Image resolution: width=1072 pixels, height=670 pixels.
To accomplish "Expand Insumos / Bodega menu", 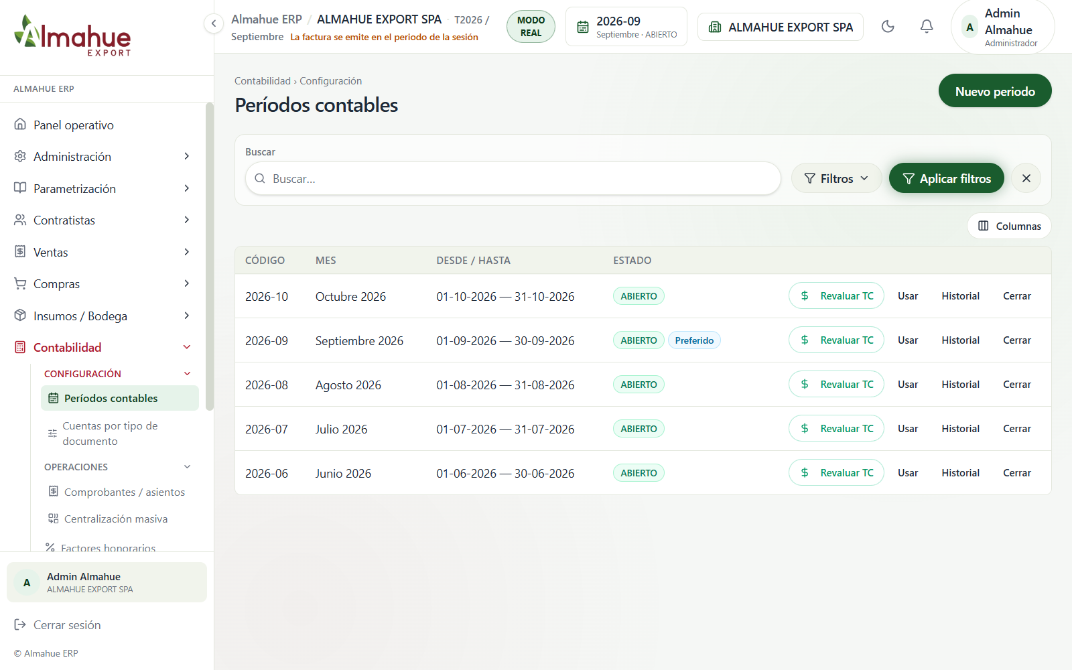I will tap(102, 316).
